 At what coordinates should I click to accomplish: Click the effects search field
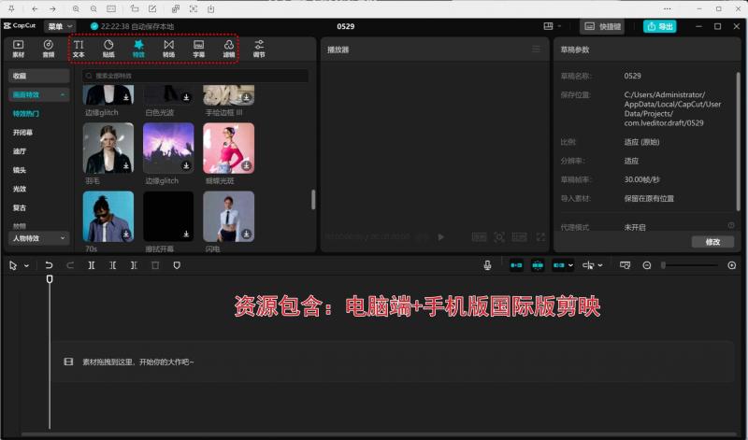click(x=195, y=76)
